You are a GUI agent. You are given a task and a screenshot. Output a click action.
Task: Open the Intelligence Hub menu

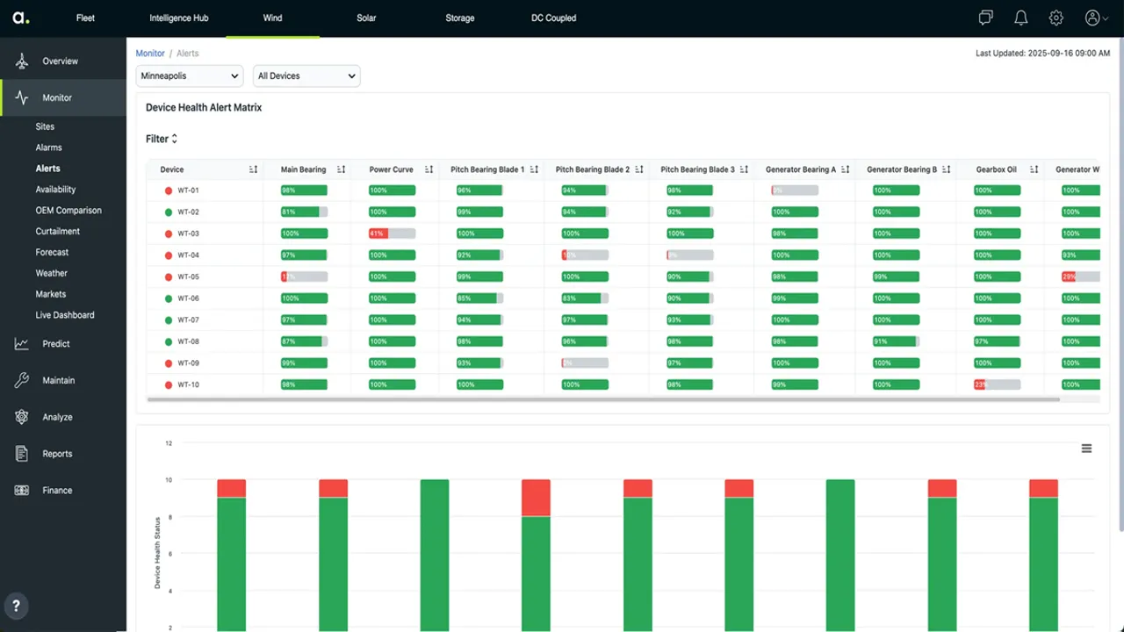pos(179,18)
